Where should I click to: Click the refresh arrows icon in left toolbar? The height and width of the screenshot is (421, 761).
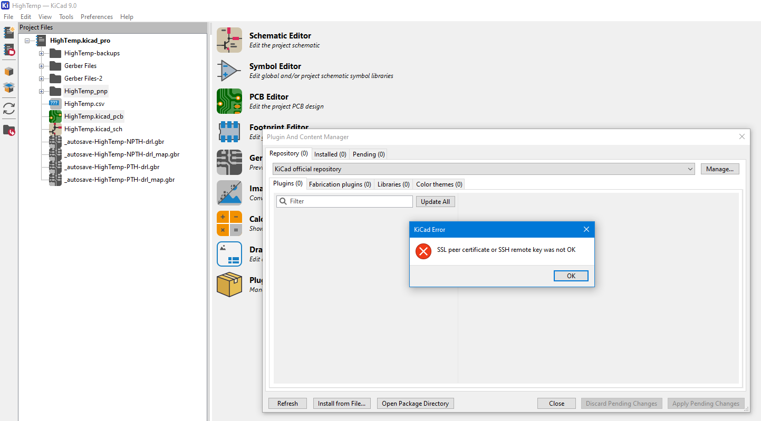tap(9, 109)
